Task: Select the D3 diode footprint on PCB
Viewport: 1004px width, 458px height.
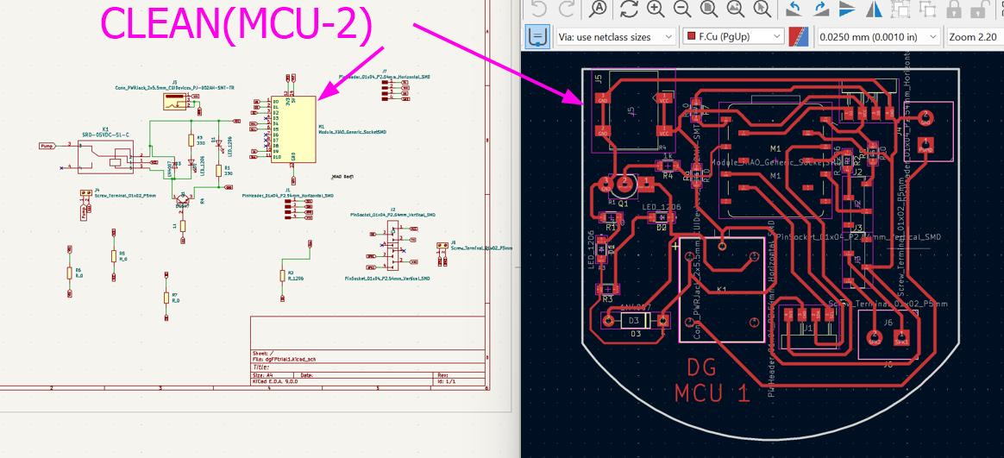Action: pos(635,320)
